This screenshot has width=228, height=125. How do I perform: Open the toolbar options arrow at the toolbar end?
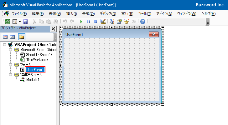pyautogui.click(x=208, y=22)
